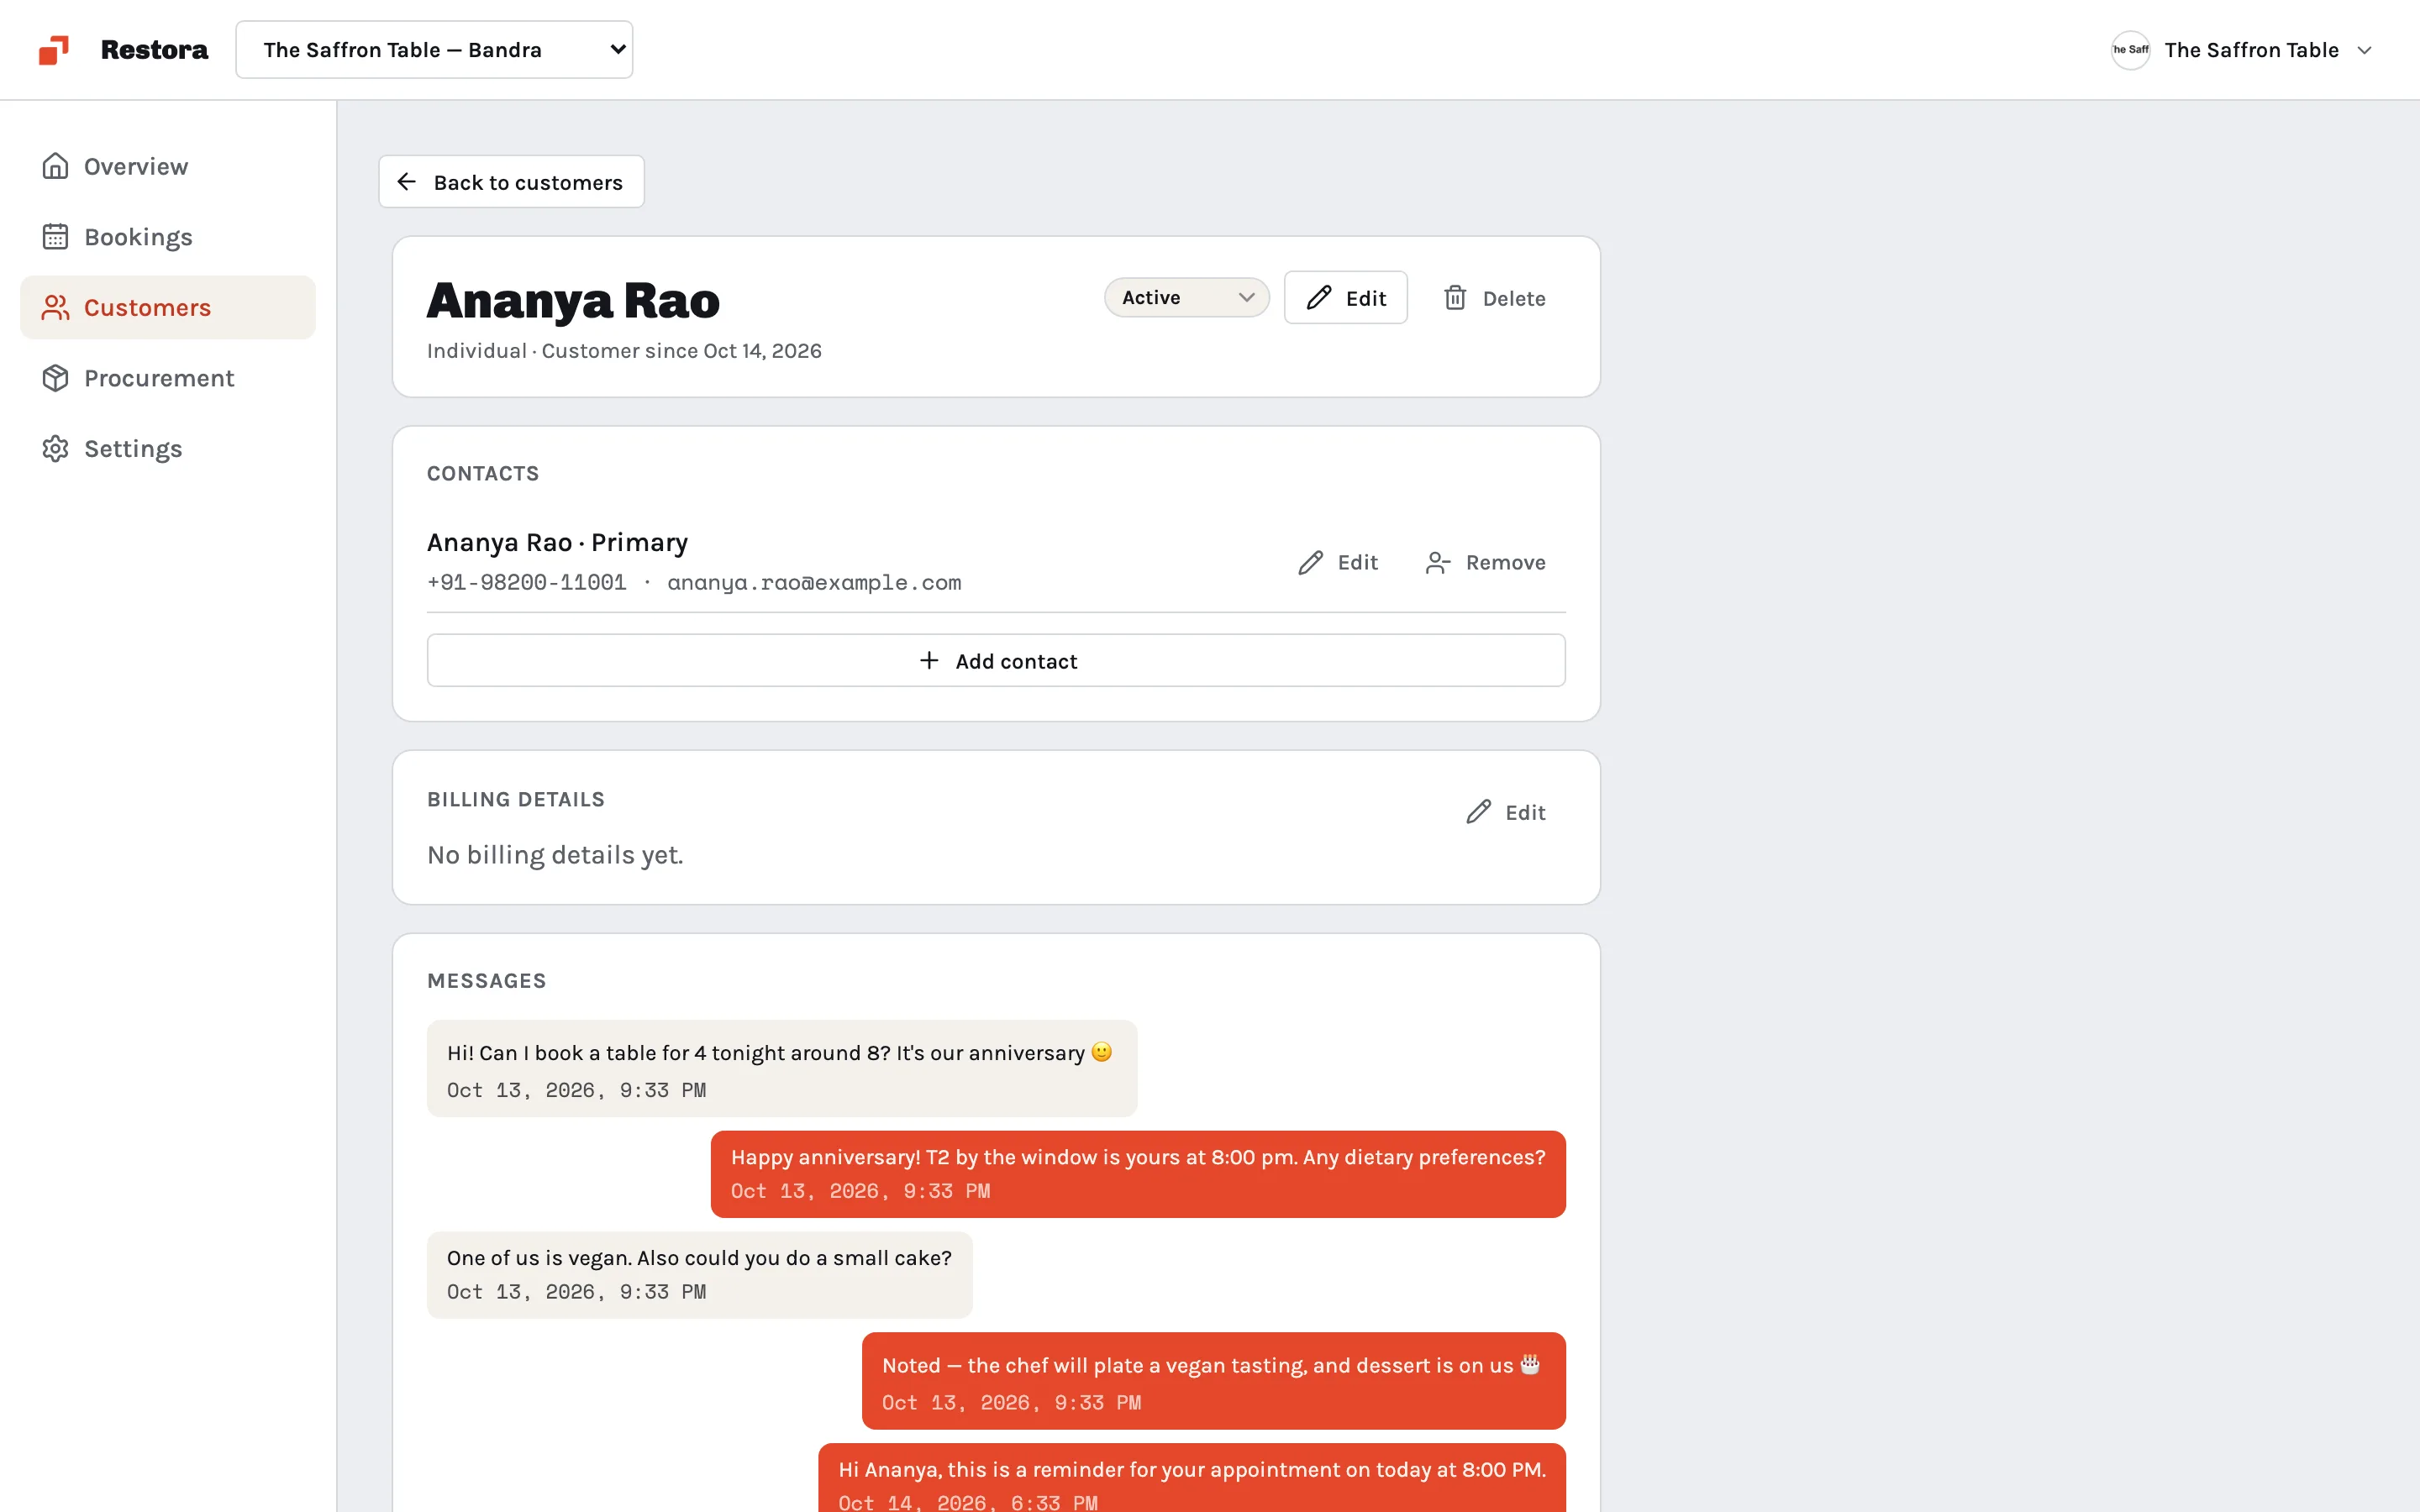Viewport: 2420px width, 1512px height.
Task: Click Edit in Billing Details
Action: 1505,812
